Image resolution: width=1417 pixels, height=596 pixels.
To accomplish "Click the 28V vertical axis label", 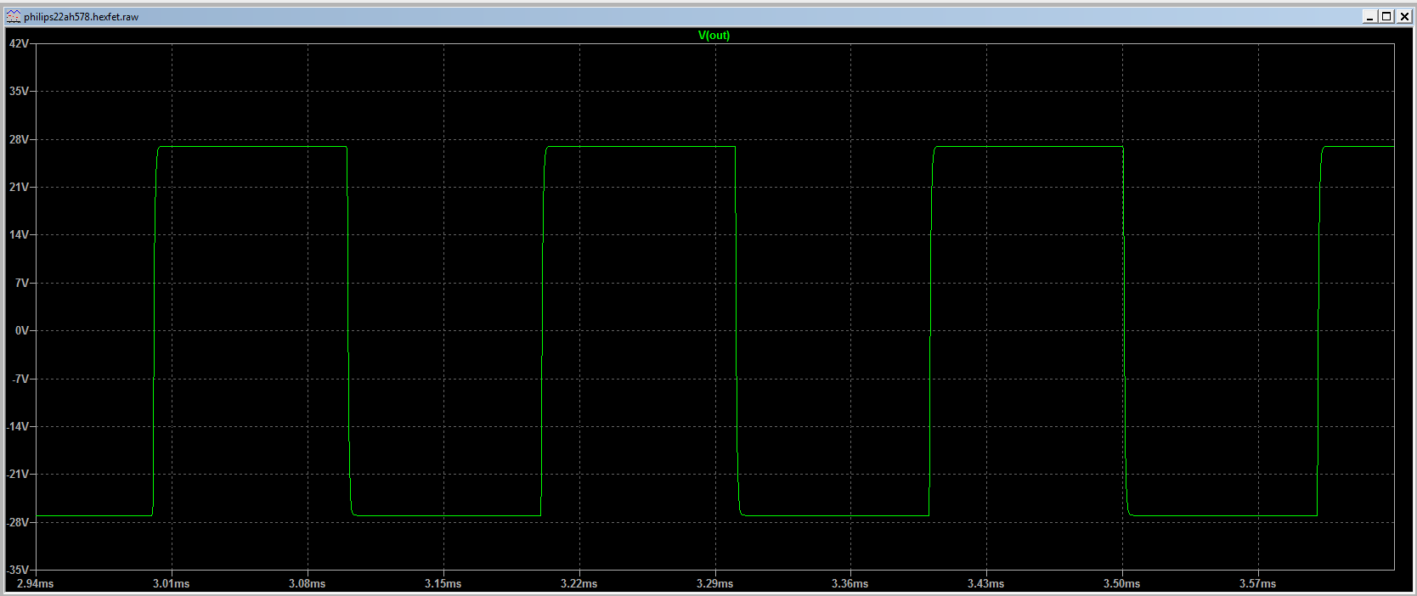I will [x=19, y=139].
